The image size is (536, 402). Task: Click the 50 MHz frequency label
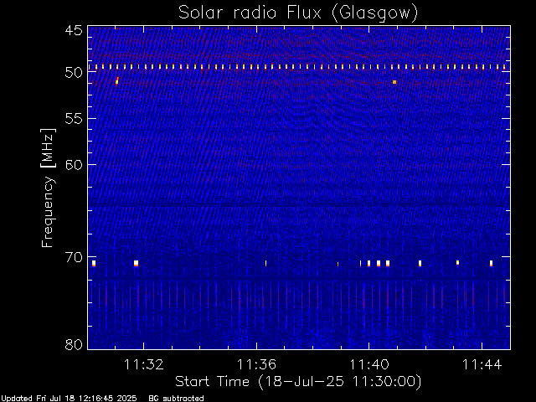[x=74, y=72]
